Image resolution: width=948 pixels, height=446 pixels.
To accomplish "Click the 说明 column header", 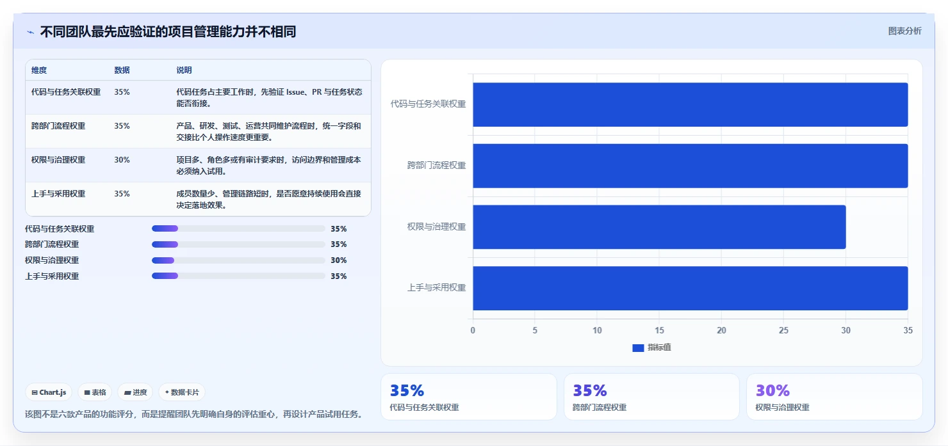I will 184,70.
